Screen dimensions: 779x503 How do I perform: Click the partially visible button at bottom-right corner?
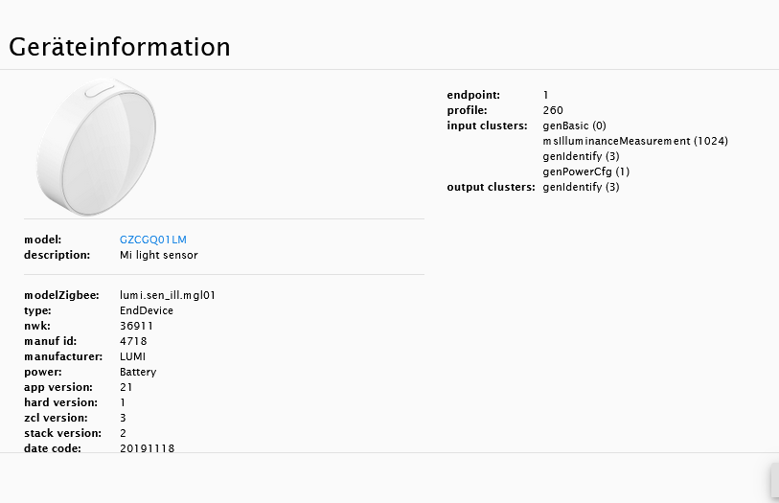[x=774, y=481]
